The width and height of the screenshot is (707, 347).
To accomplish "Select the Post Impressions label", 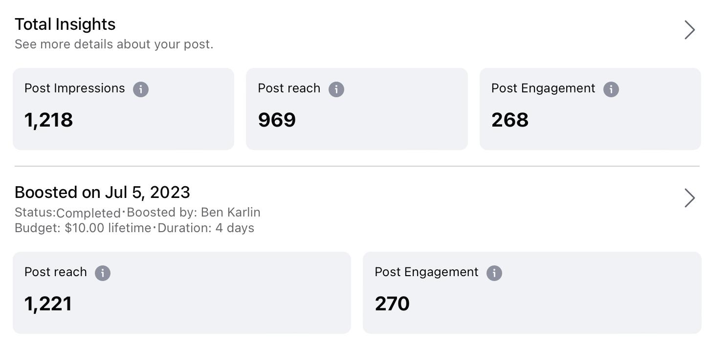I will coord(75,88).
